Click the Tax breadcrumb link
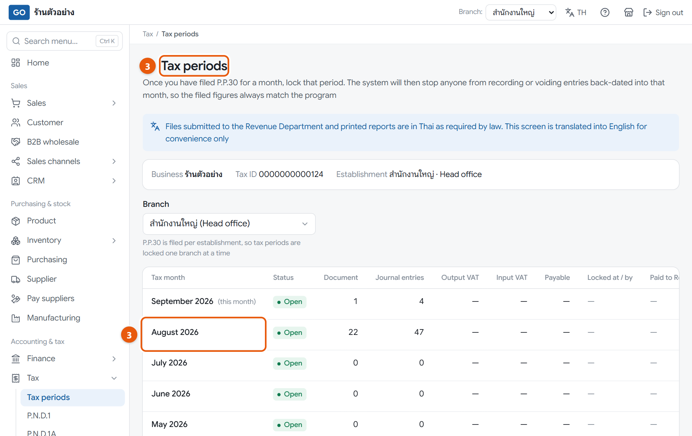Screen dimensions: 692x436 coord(148,34)
